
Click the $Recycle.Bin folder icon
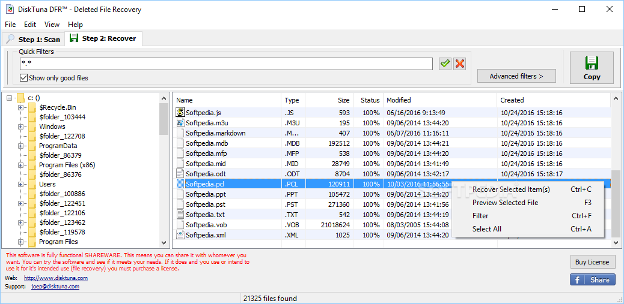click(x=32, y=107)
